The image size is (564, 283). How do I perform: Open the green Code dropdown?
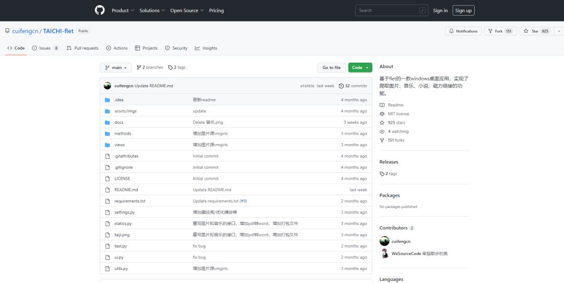coord(360,67)
